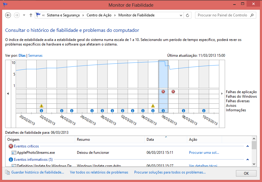262x182 pixels.
Task: Click the warning icon on 22/02/2013
Action: click(x=41, y=106)
